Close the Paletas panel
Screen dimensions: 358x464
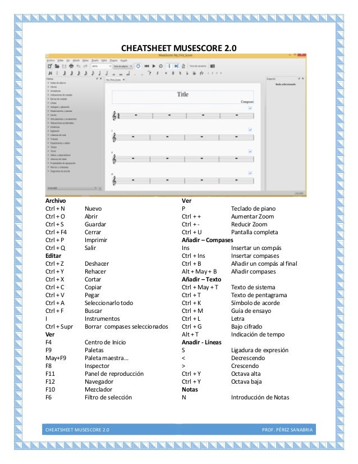pyautogui.click(x=100, y=79)
